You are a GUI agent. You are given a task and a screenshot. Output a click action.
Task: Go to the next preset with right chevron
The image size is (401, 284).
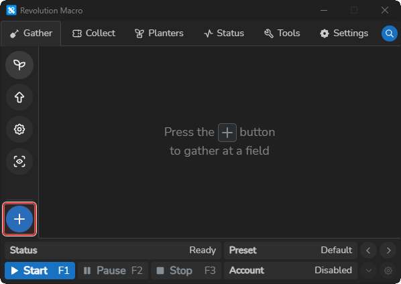[x=388, y=251]
